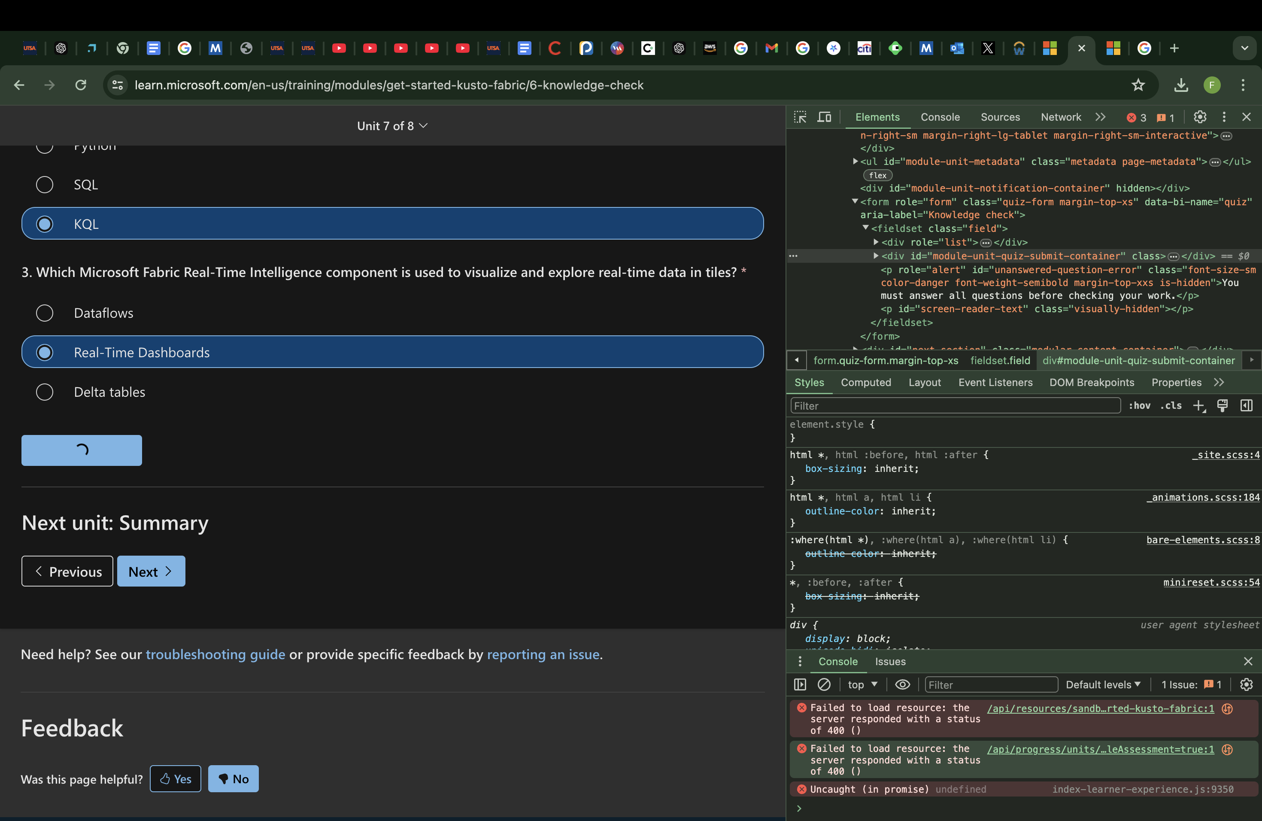1262x821 pixels.
Task: Open site information icon in address bar
Action: click(118, 85)
